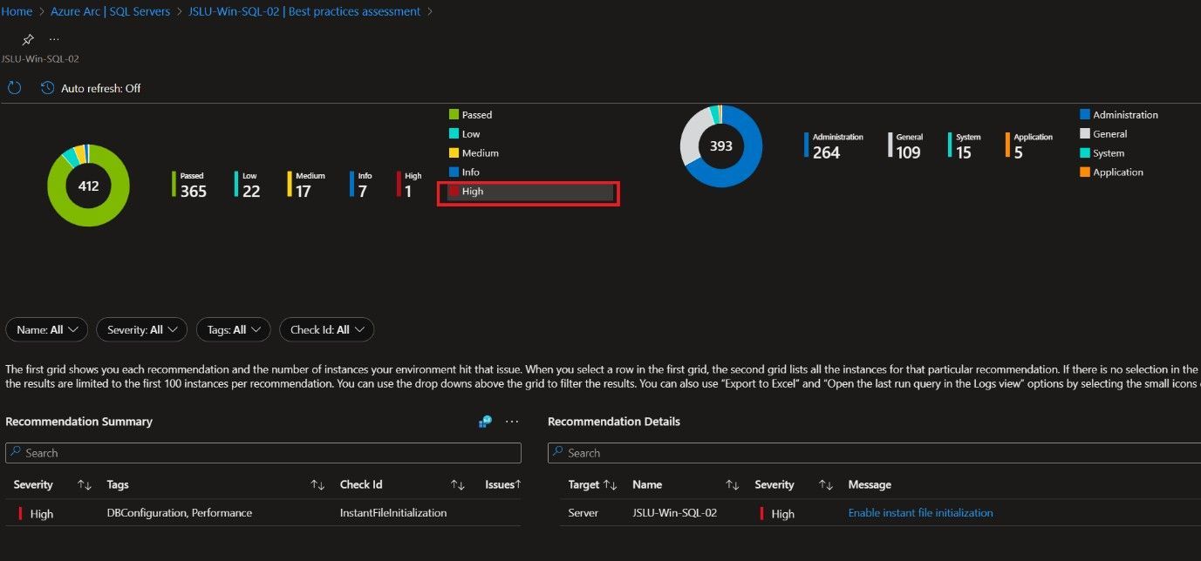Open Logs view icon above Recommendation Summary
This screenshot has width=1201, height=561.
click(486, 422)
